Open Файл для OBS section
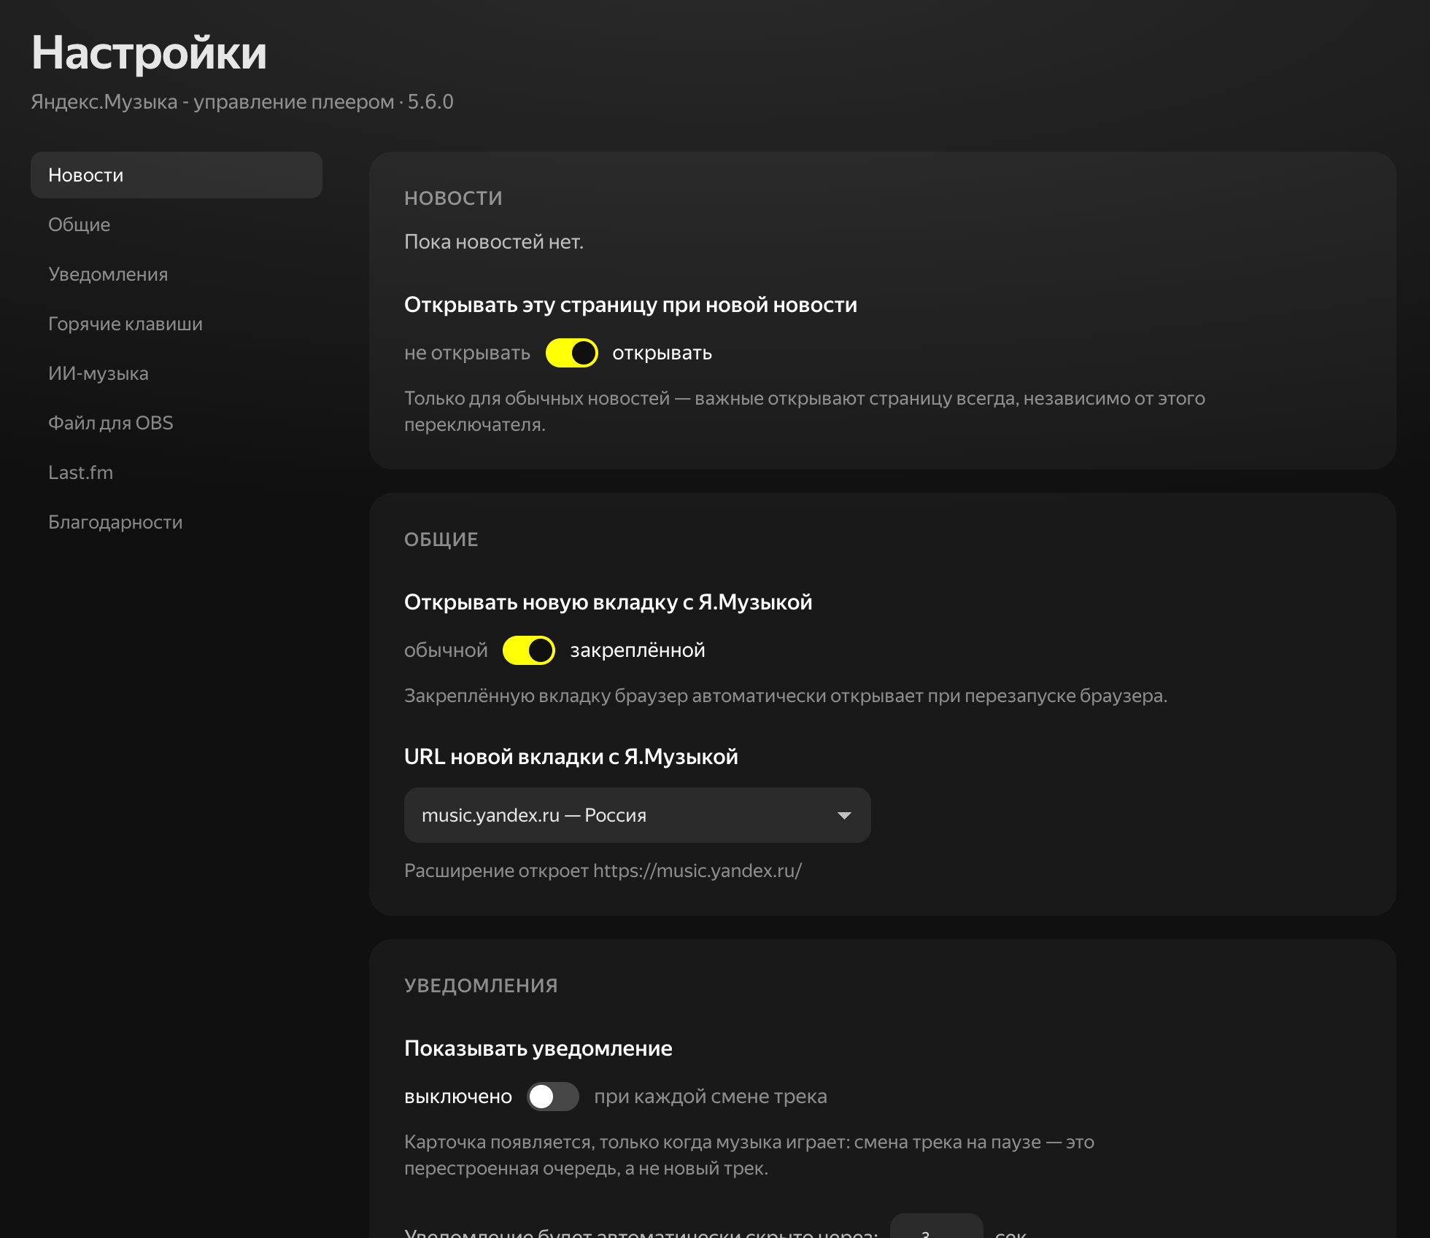Viewport: 1430px width, 1238px height. (x=176, y=423)
